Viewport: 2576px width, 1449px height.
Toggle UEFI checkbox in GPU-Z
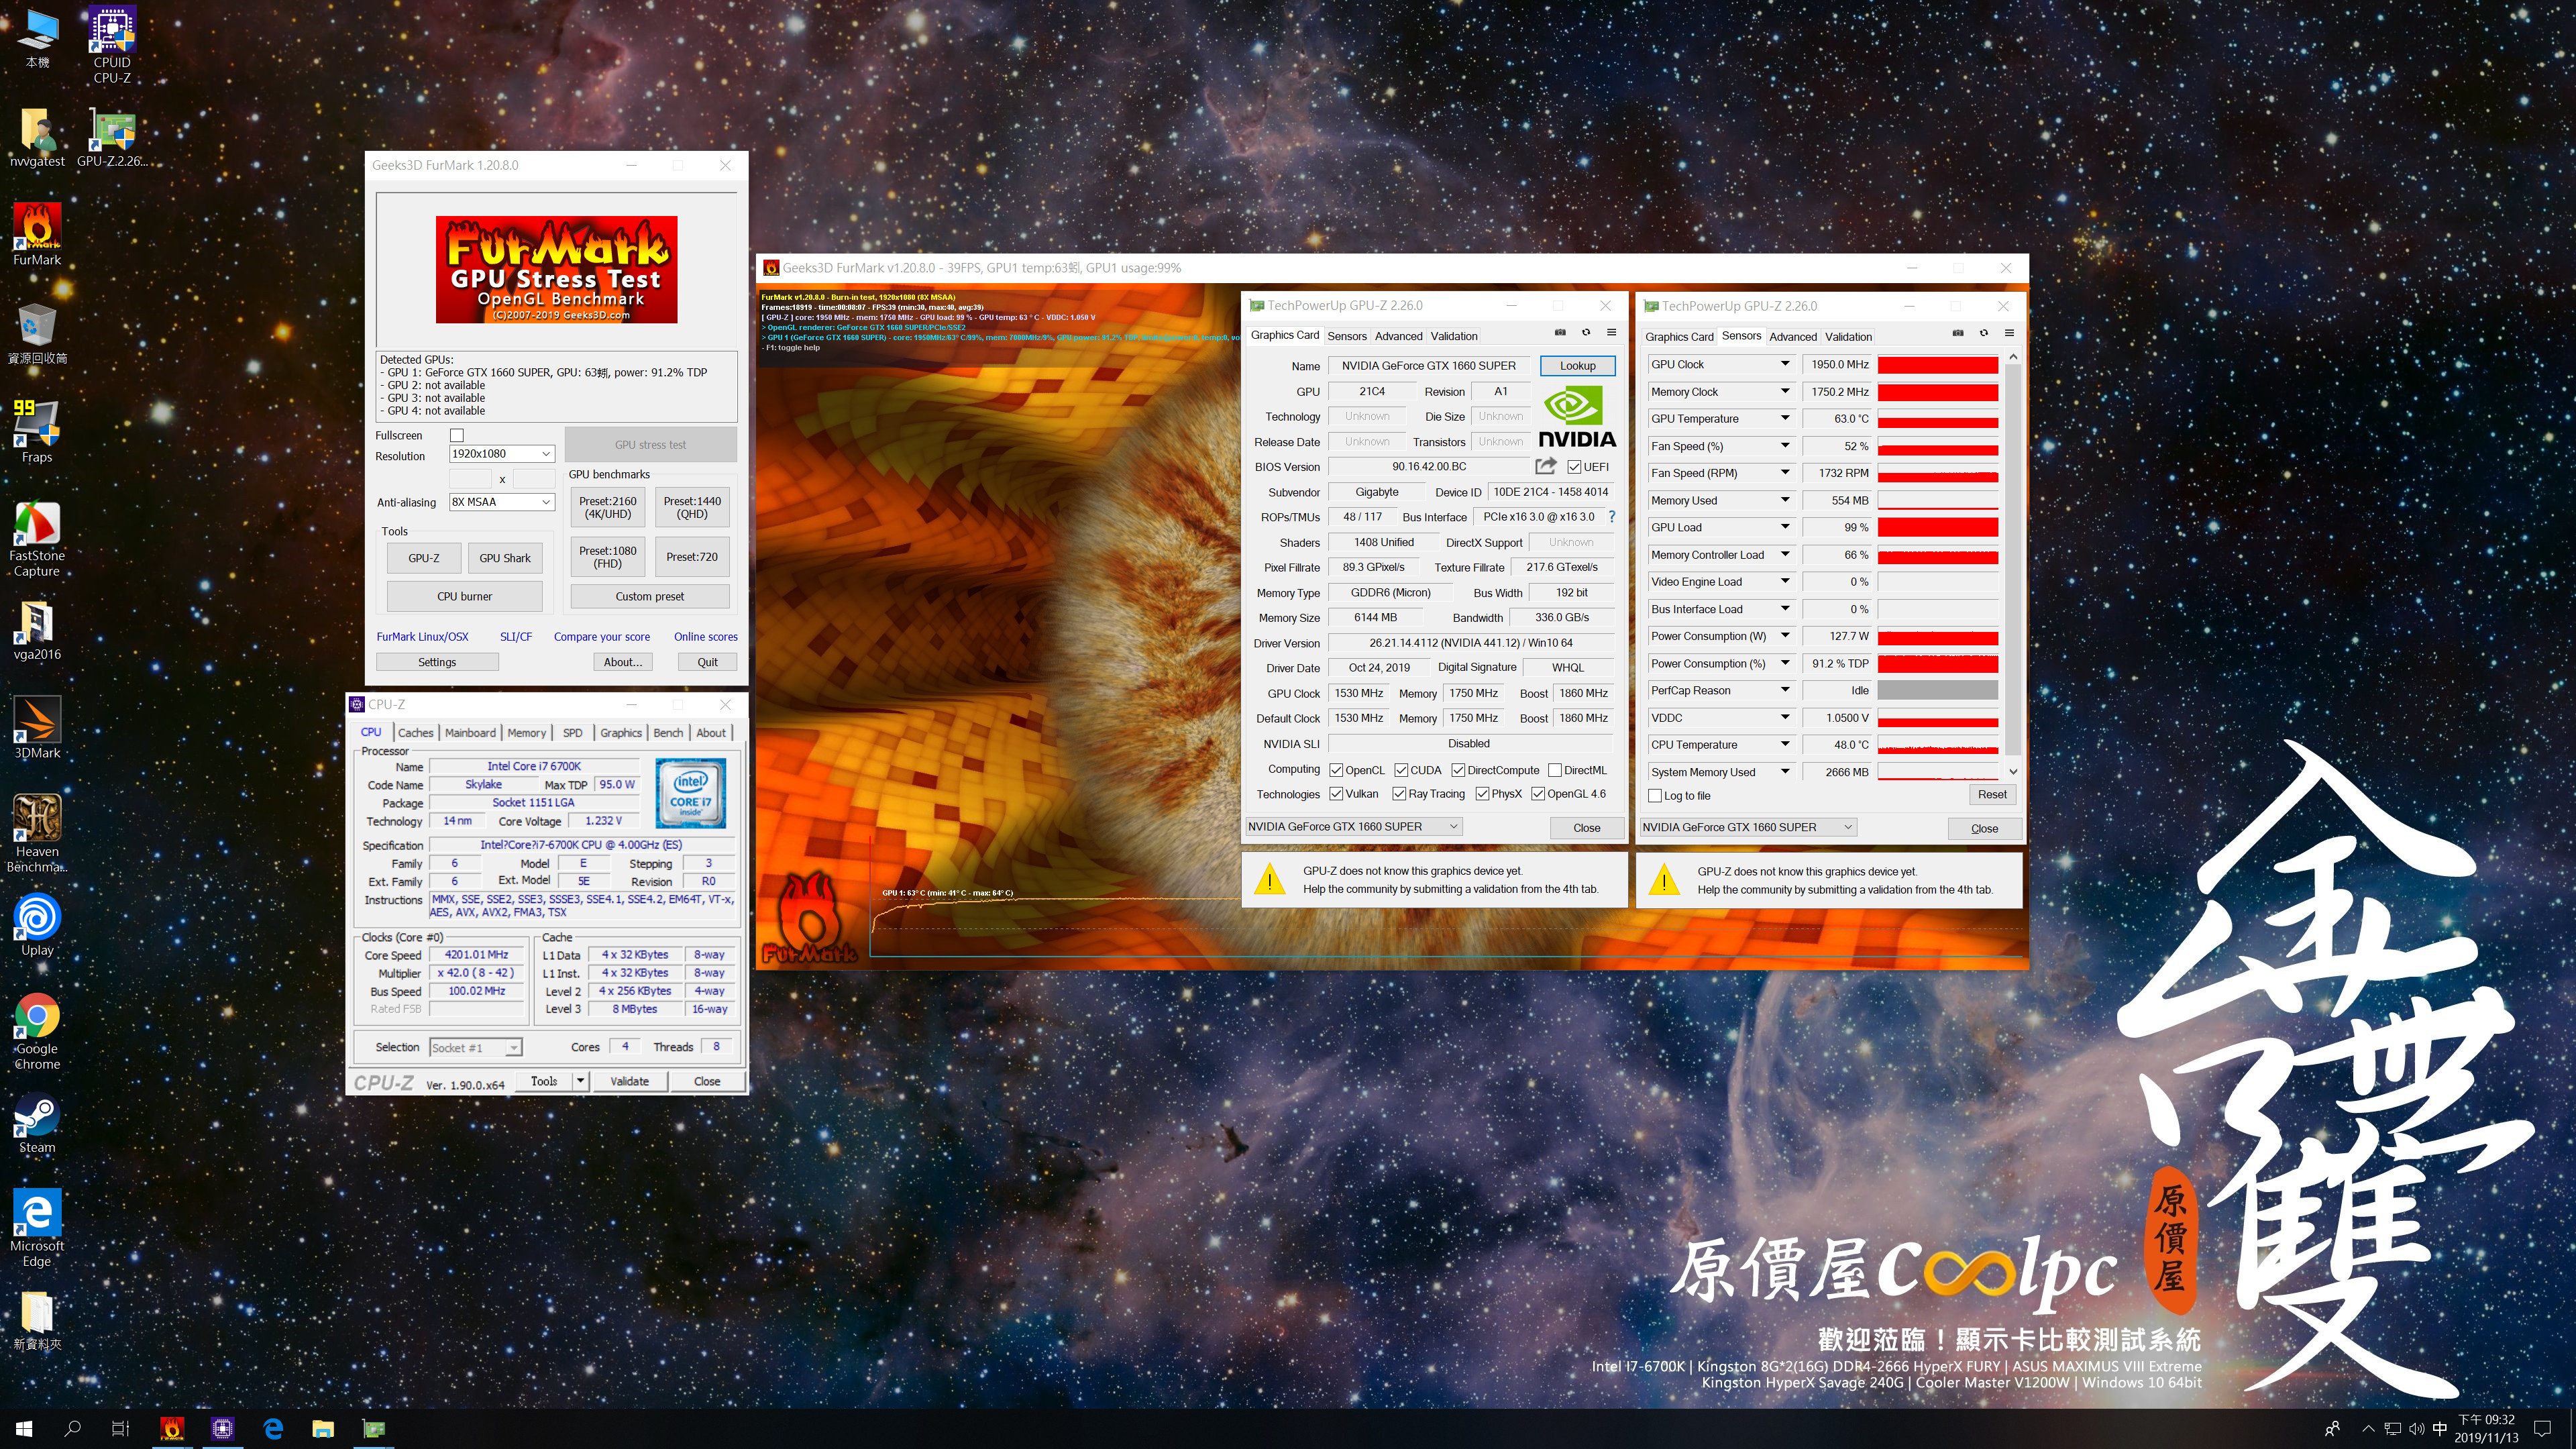click(1574, 467)
